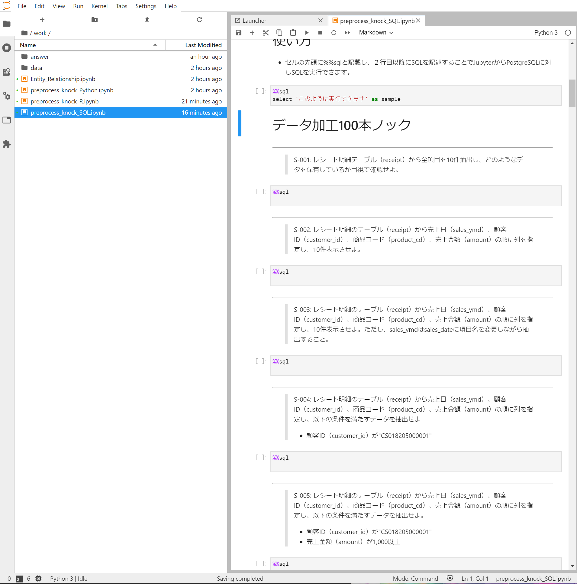The width and height of the screenshot is (577, 584).
Task: Select preprocess_knock_Python.ipynb file
Action: [121, 90]
